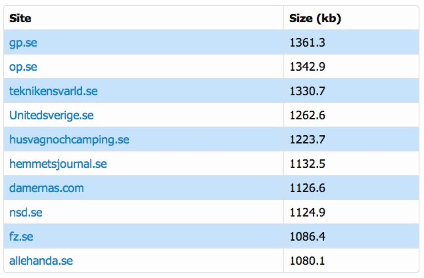Click the allehanda.se link
The height and width of the screenshot is (278, 424).
[x=41, y=261]
